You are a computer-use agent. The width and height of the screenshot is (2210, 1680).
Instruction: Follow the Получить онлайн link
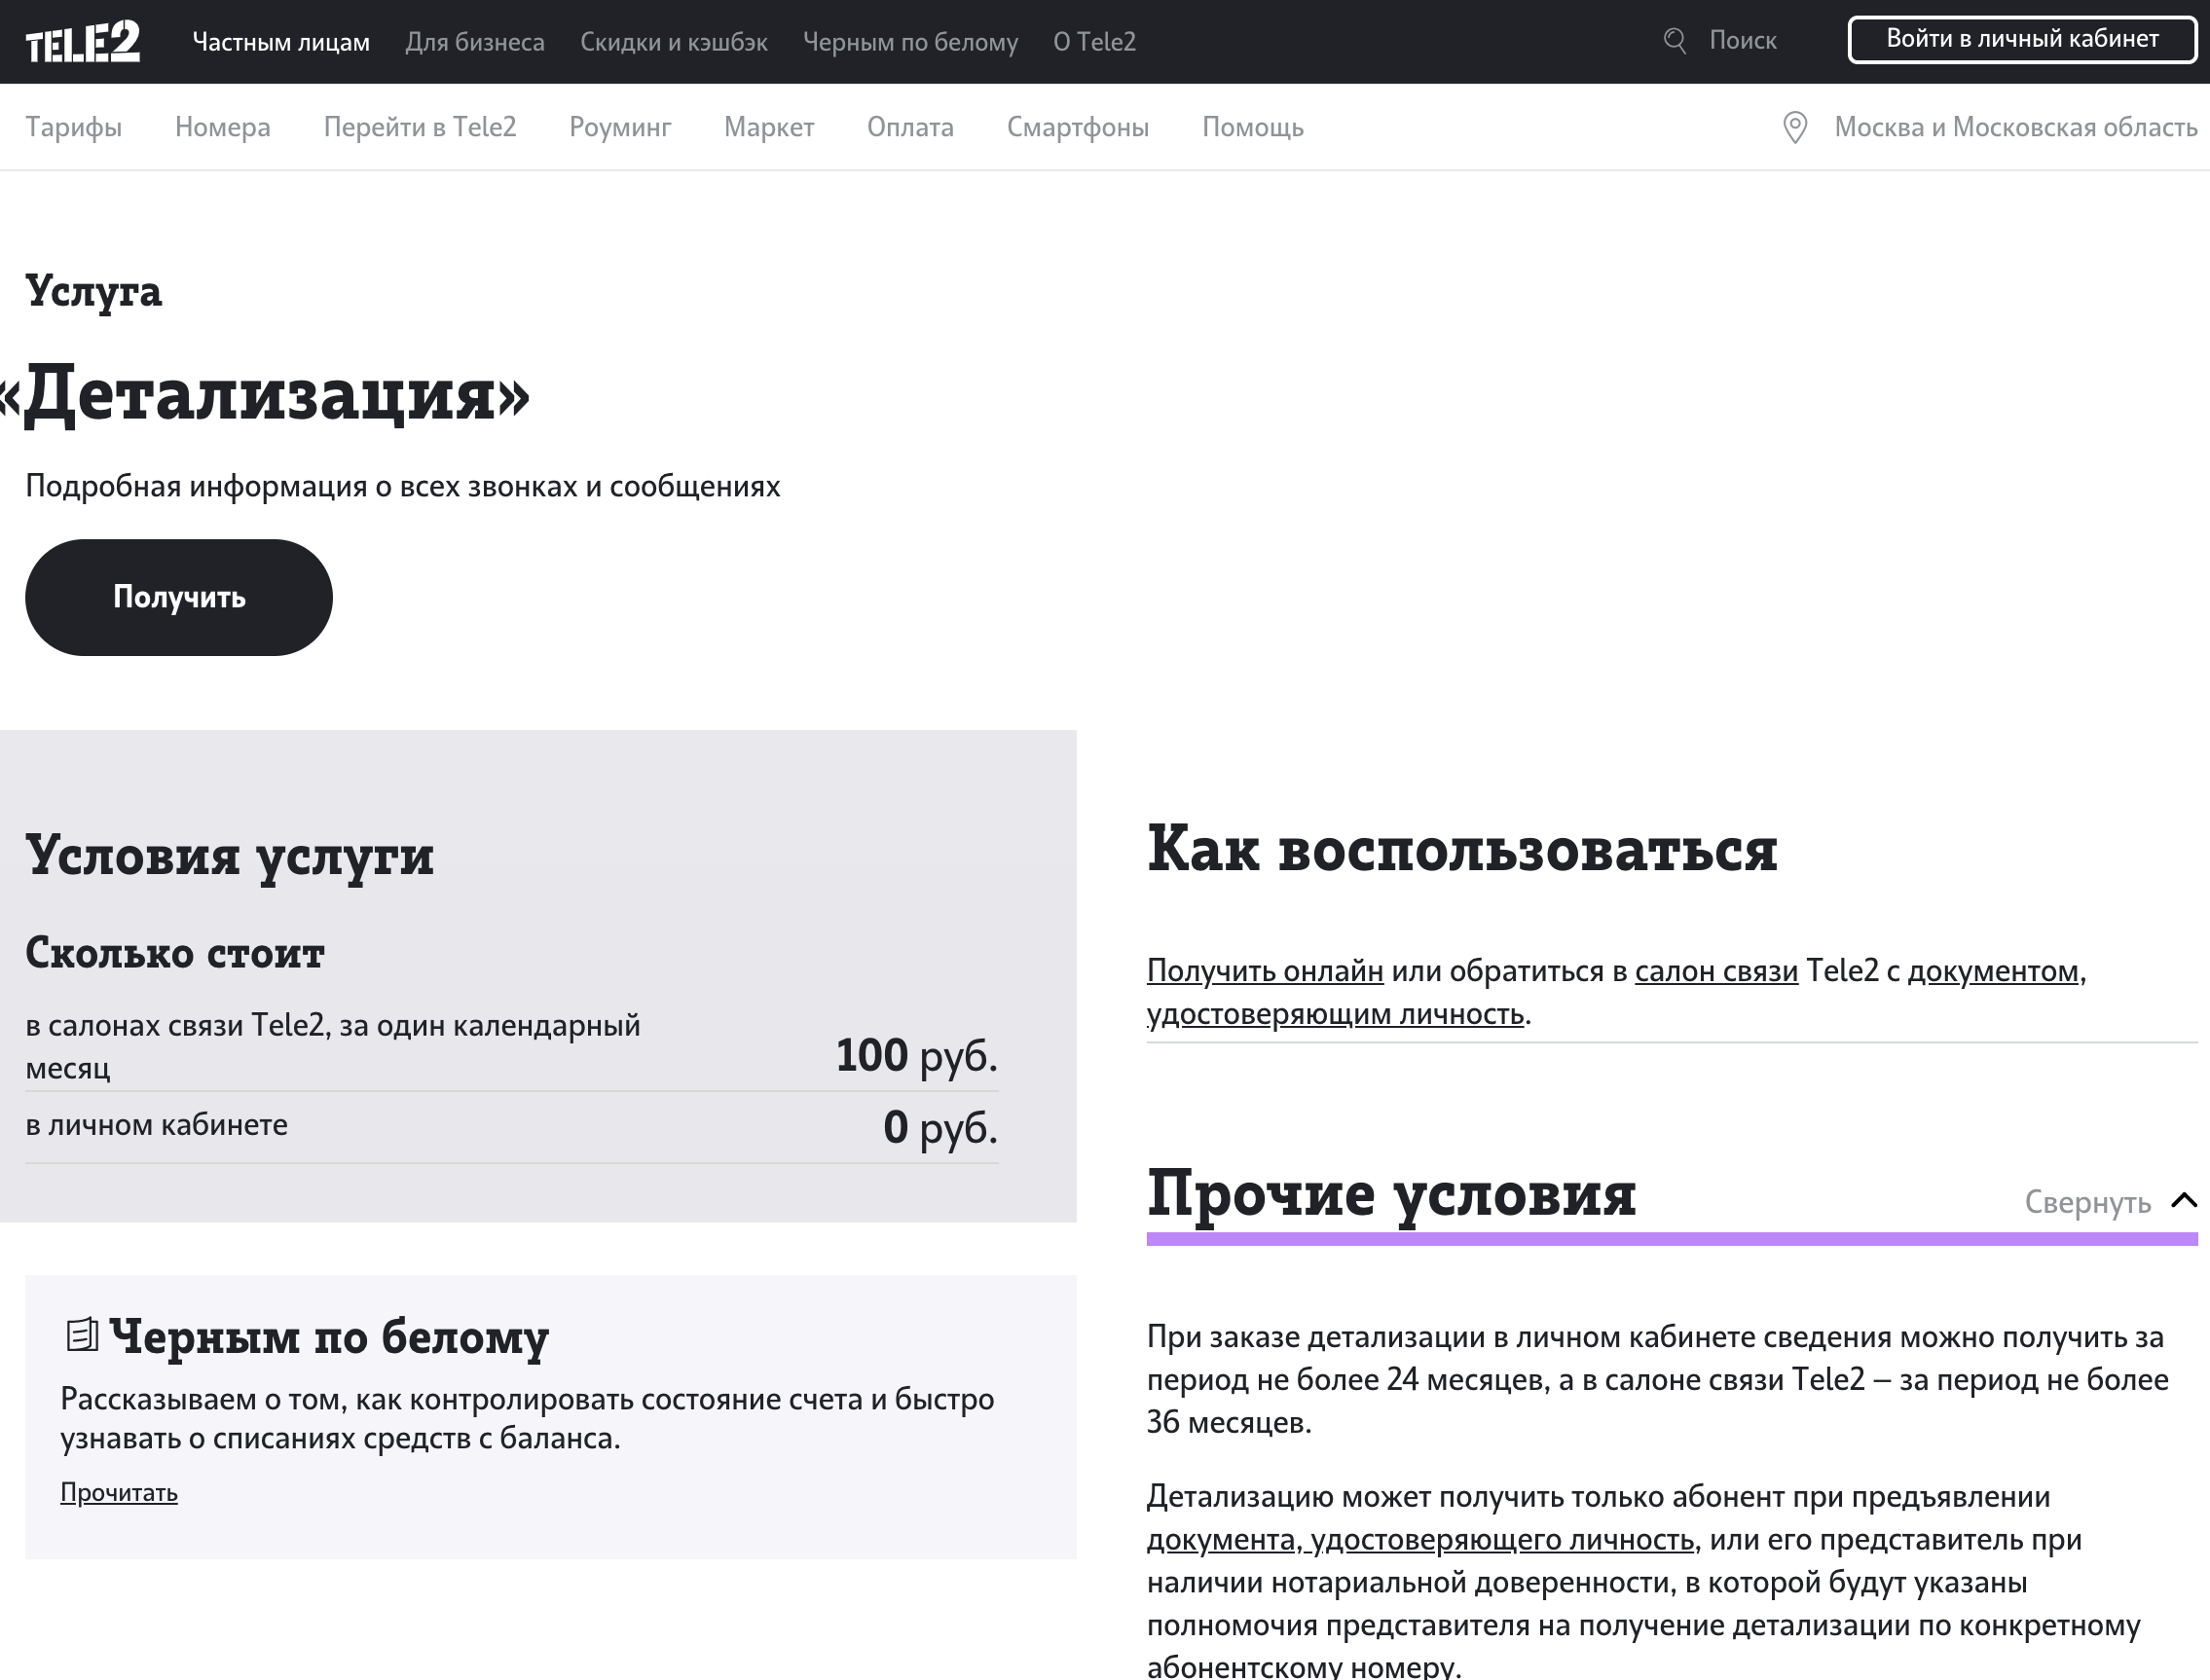(x=1265, y=970)
